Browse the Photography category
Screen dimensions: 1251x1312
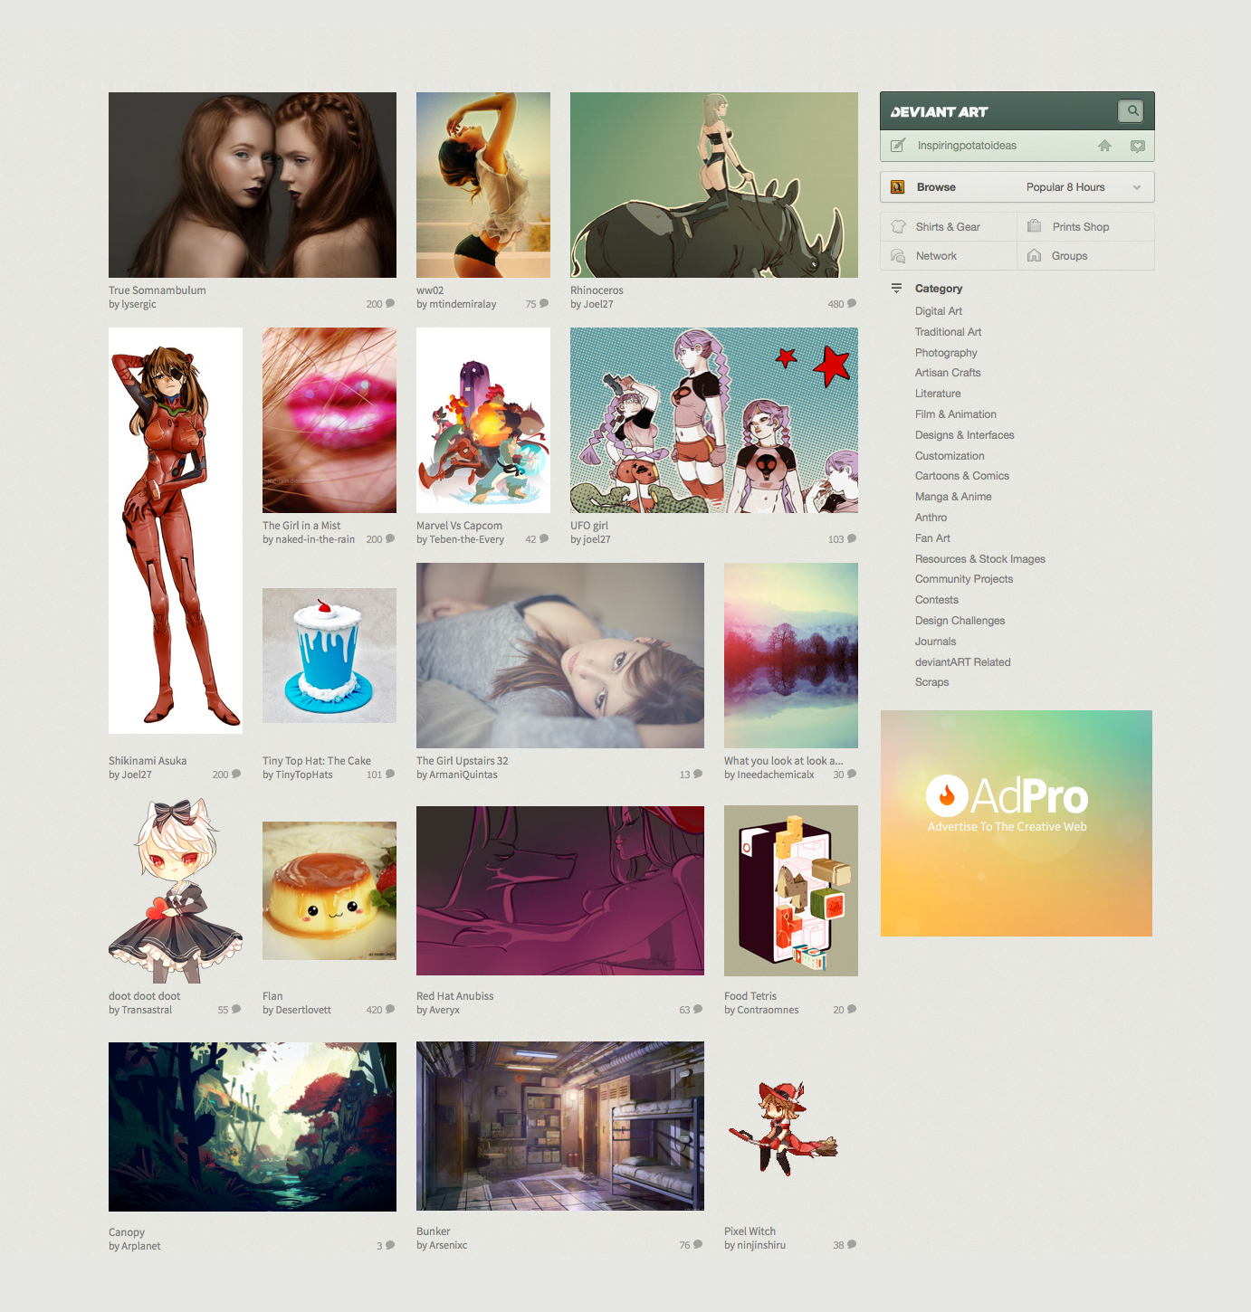pyautogui.click(x=945, y=352)
